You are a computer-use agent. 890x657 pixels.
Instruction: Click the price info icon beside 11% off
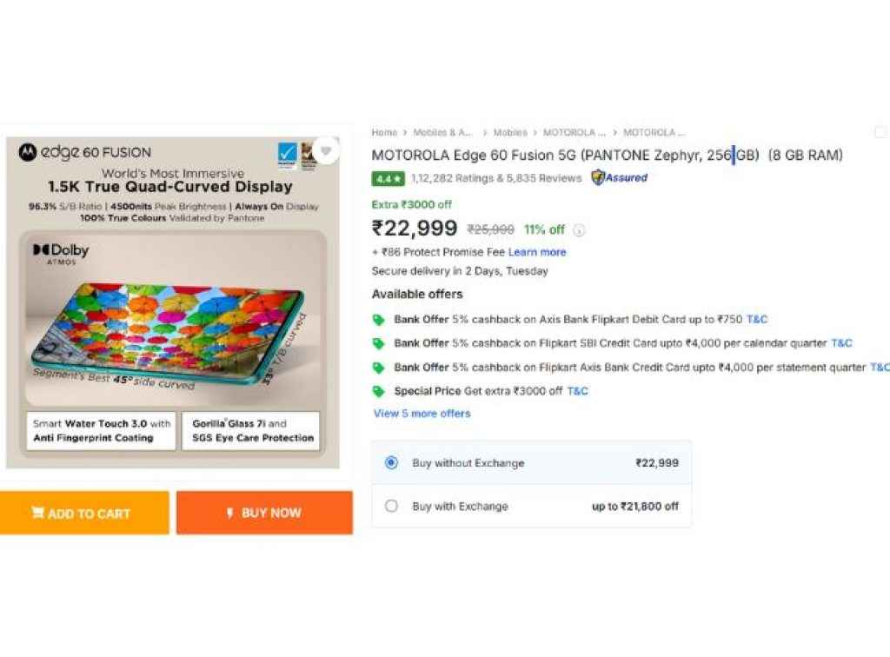[580, 230]
